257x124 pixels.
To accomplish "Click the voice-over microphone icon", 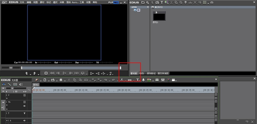I will click(x=143, y=80).
